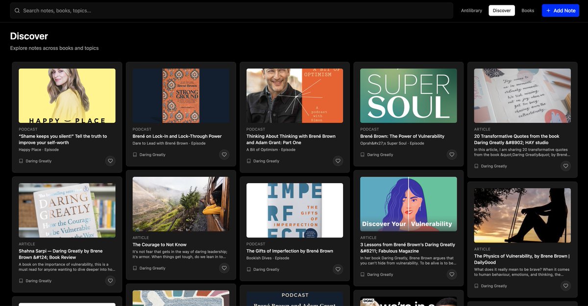
Task: Favorite the Lock-In and Lock-Through Power episode
Action: point(224,154)
